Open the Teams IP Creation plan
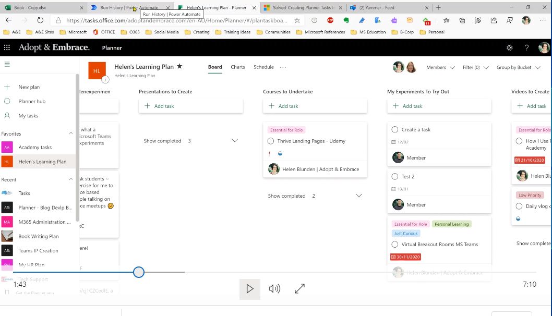The height and width of the screenshot is (316, 552). [x=38, y=250]
